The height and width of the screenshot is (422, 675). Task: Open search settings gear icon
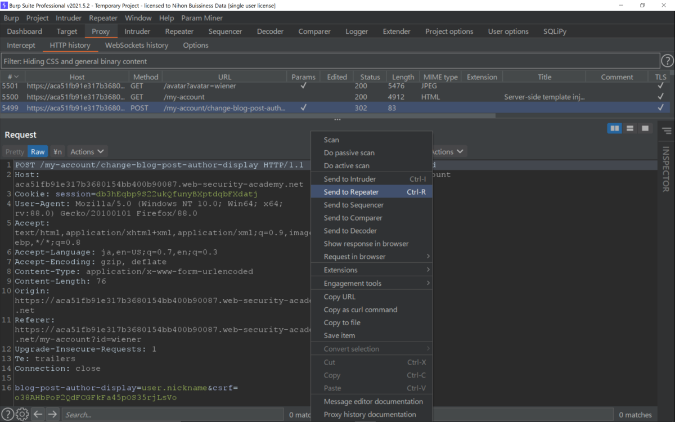tap(22, 415)
